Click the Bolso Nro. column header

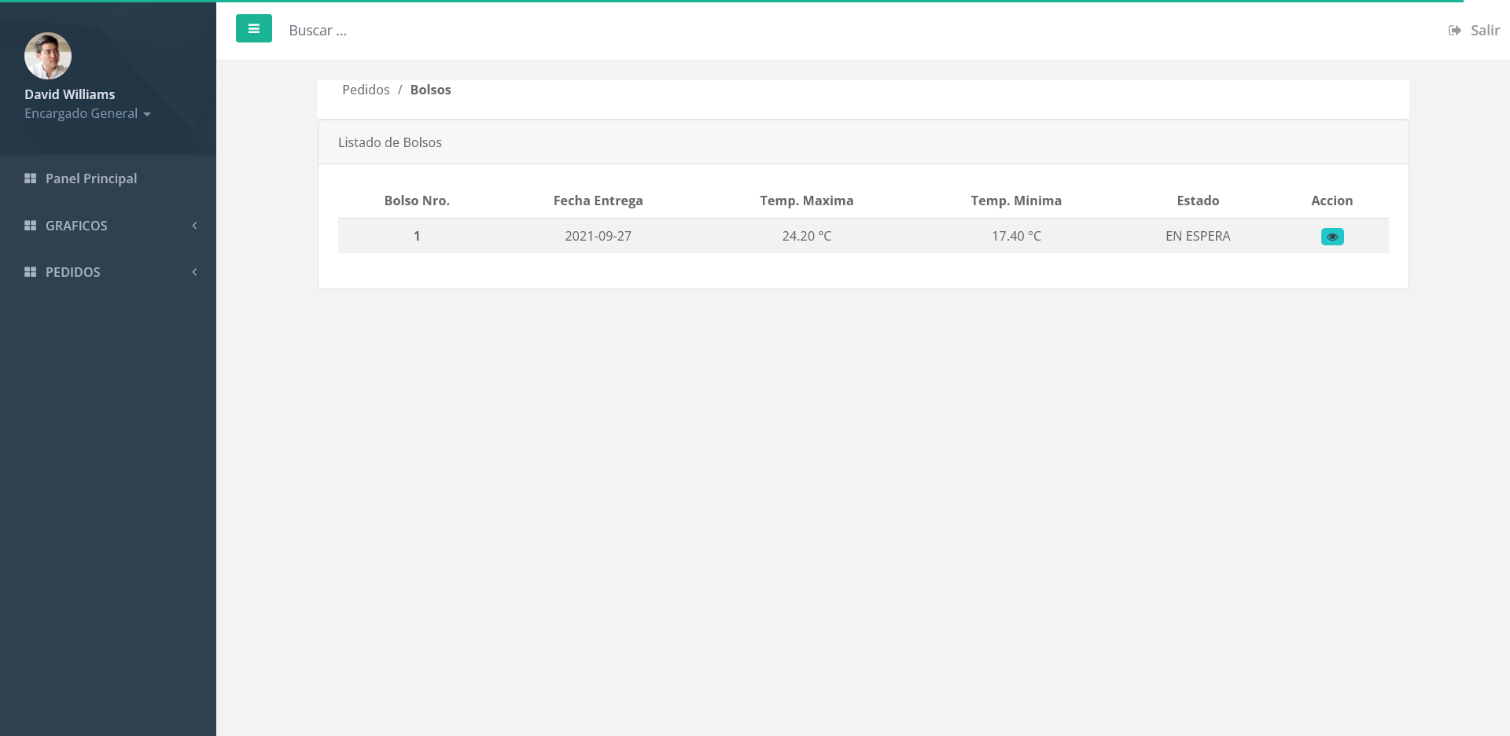pyautogui.click(x=417, y=201)
